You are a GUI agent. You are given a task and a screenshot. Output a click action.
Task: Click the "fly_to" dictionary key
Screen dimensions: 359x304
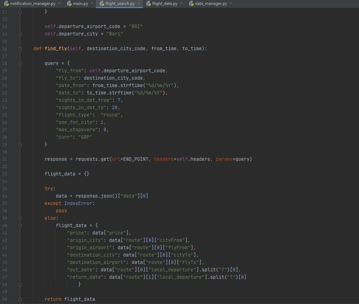[67, 78]
